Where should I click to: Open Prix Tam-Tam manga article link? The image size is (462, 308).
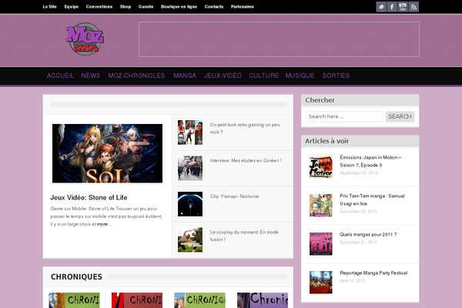point(372,200)
